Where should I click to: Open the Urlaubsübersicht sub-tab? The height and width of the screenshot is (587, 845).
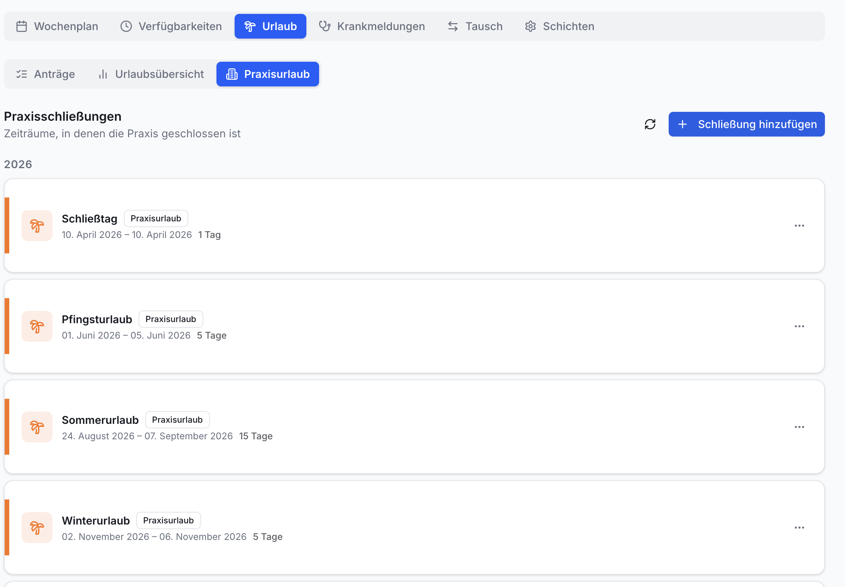(x=151, y=74)
